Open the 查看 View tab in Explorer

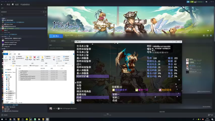coord(19,54)
